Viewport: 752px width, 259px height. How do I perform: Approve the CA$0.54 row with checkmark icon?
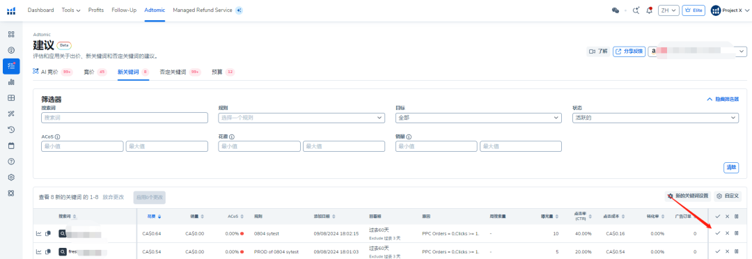tap(717, 251)
